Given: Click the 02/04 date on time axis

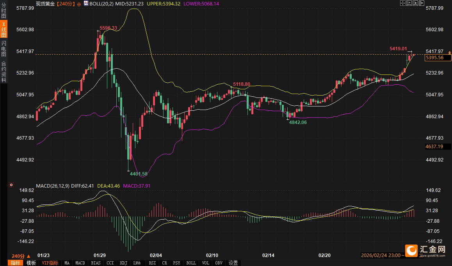Looking at the screenshot, I should (156, 255).
